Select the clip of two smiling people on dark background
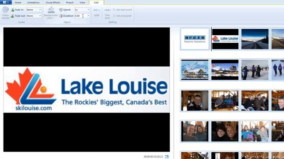 [x=225, y=131]
